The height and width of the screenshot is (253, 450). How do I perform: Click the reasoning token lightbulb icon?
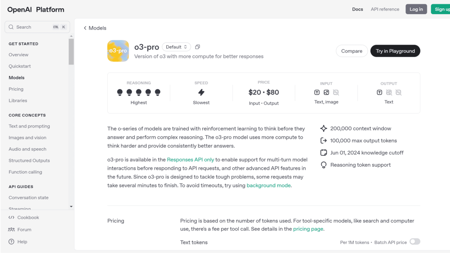click(324, 165)
